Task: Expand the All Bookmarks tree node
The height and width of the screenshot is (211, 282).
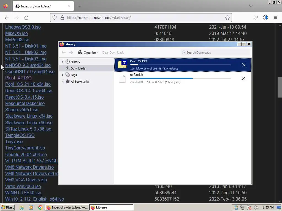Action: [x=63, y=82]
